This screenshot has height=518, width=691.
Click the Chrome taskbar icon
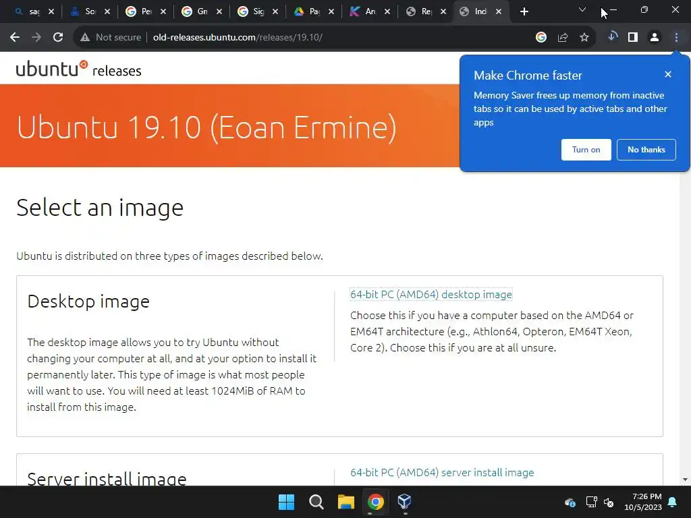375,502
